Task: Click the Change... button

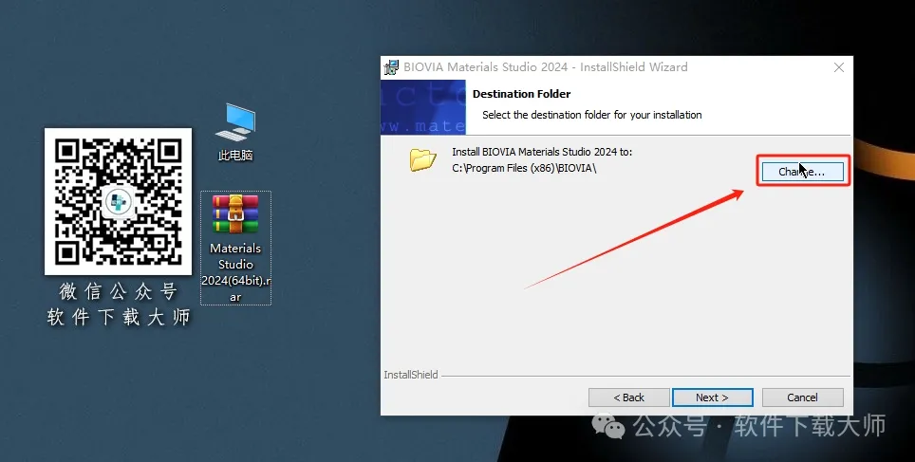Action: tap(801, 172)
